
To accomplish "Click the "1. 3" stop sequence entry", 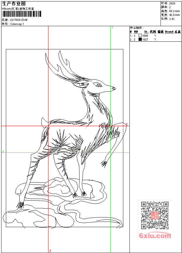I will (x=133, y=36).
